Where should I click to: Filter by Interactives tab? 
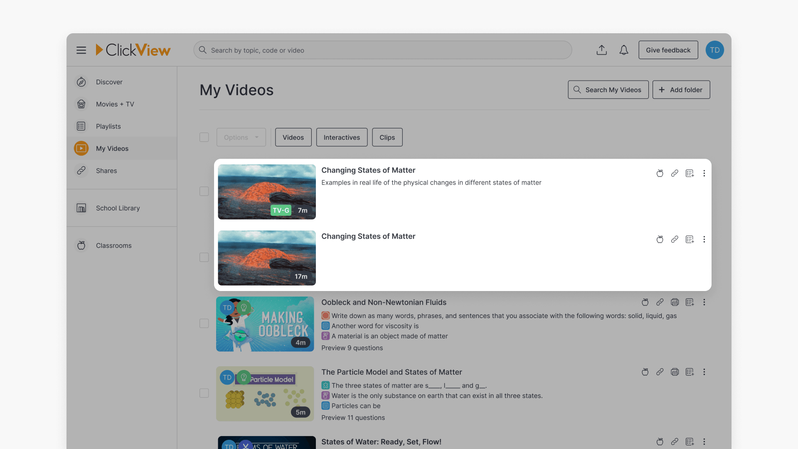[342, 137]
